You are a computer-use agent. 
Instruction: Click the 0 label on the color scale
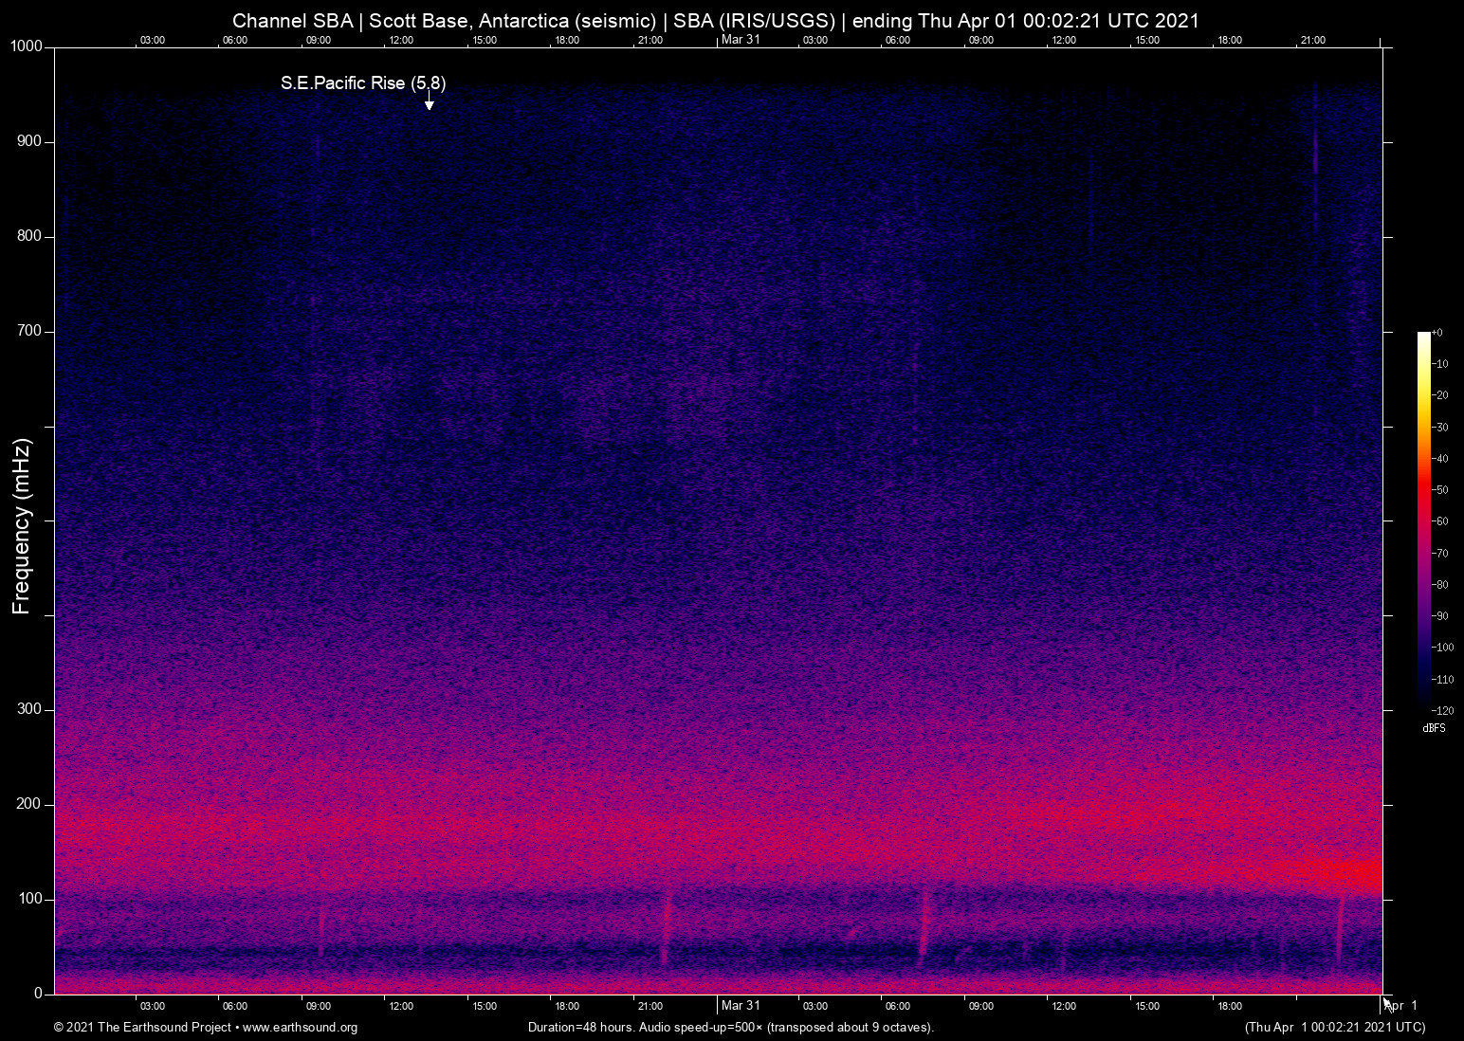pyautogui.click(x=1437, y=333)
